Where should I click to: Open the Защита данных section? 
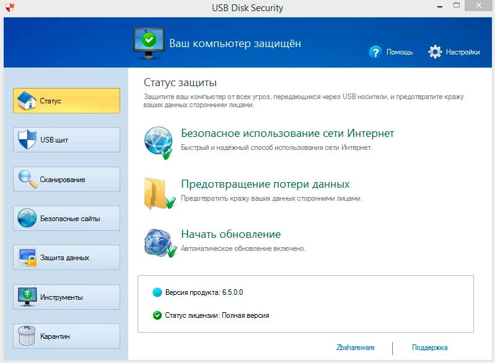(67, 258)
